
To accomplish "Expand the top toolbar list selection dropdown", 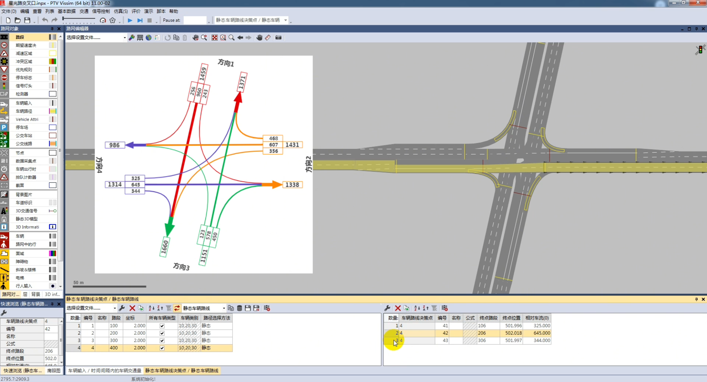I will tap(285, 20).
